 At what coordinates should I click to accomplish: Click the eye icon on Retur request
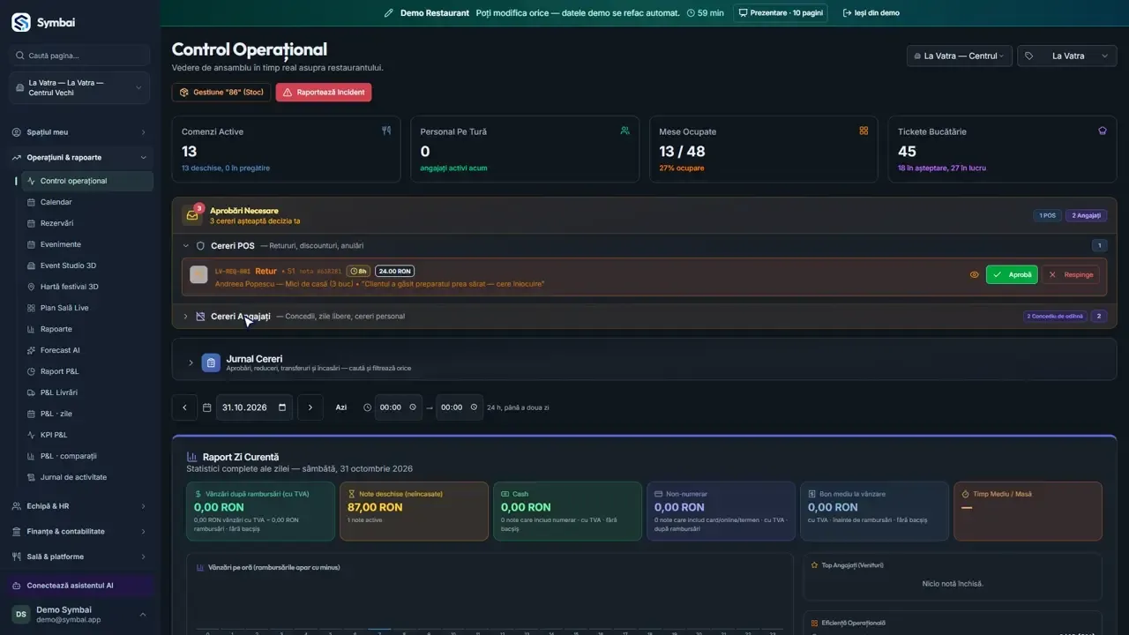(x=975, y=274)
